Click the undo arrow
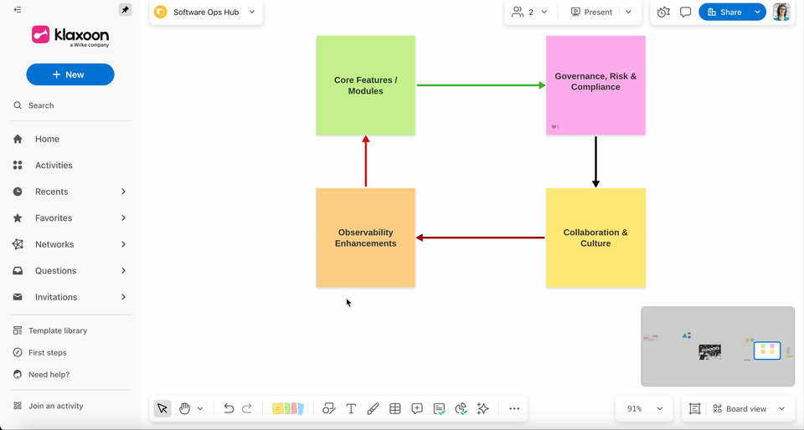Viewport: 804px width, 430px height. [x=229, y=408]
